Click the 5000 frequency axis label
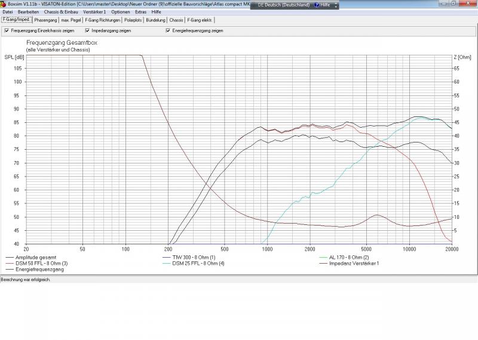Image resolution: width=478 pixels, height=340 pixels. click(366, 249)
